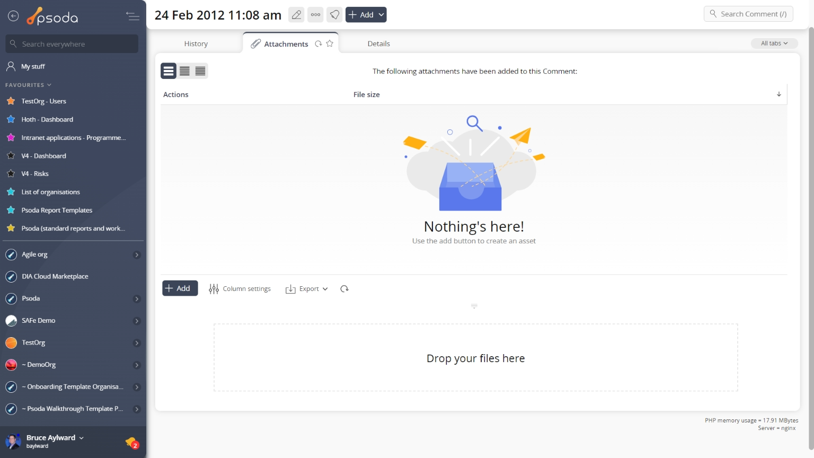
Task: Open the Column settings options
Action: (240, 289)
